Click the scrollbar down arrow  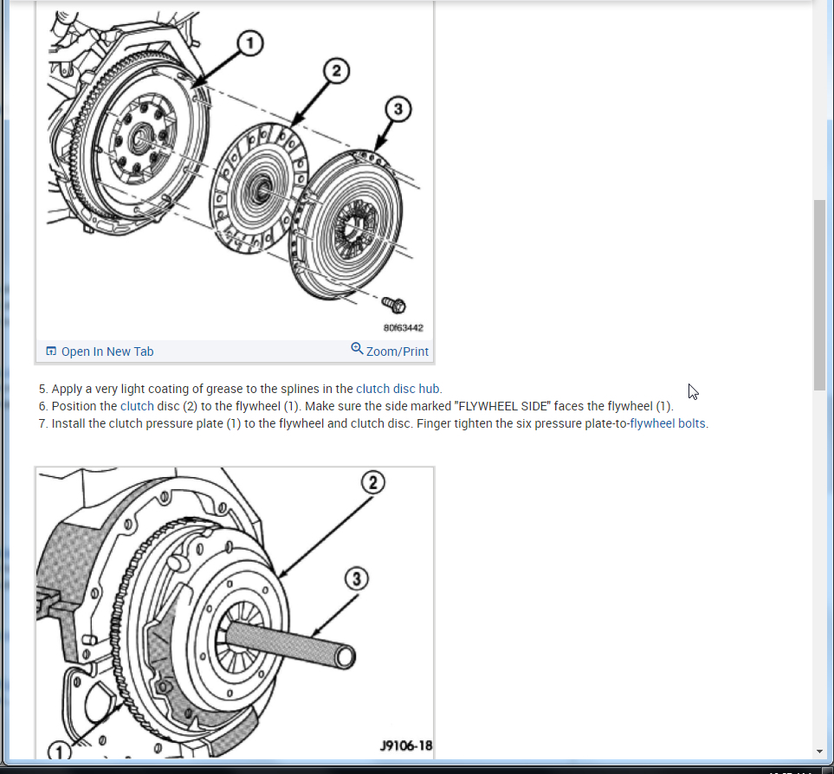click(819, 751)
